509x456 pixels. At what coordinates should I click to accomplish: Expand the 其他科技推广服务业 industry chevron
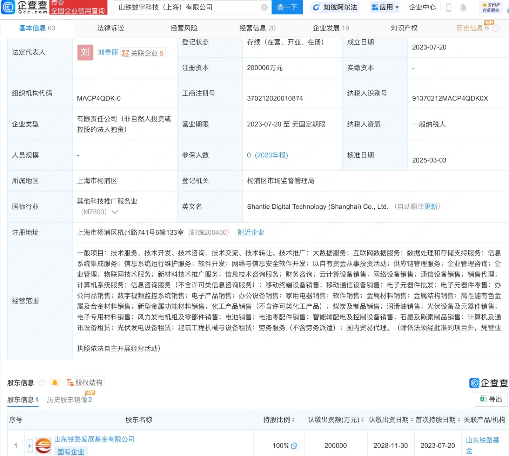115,212
